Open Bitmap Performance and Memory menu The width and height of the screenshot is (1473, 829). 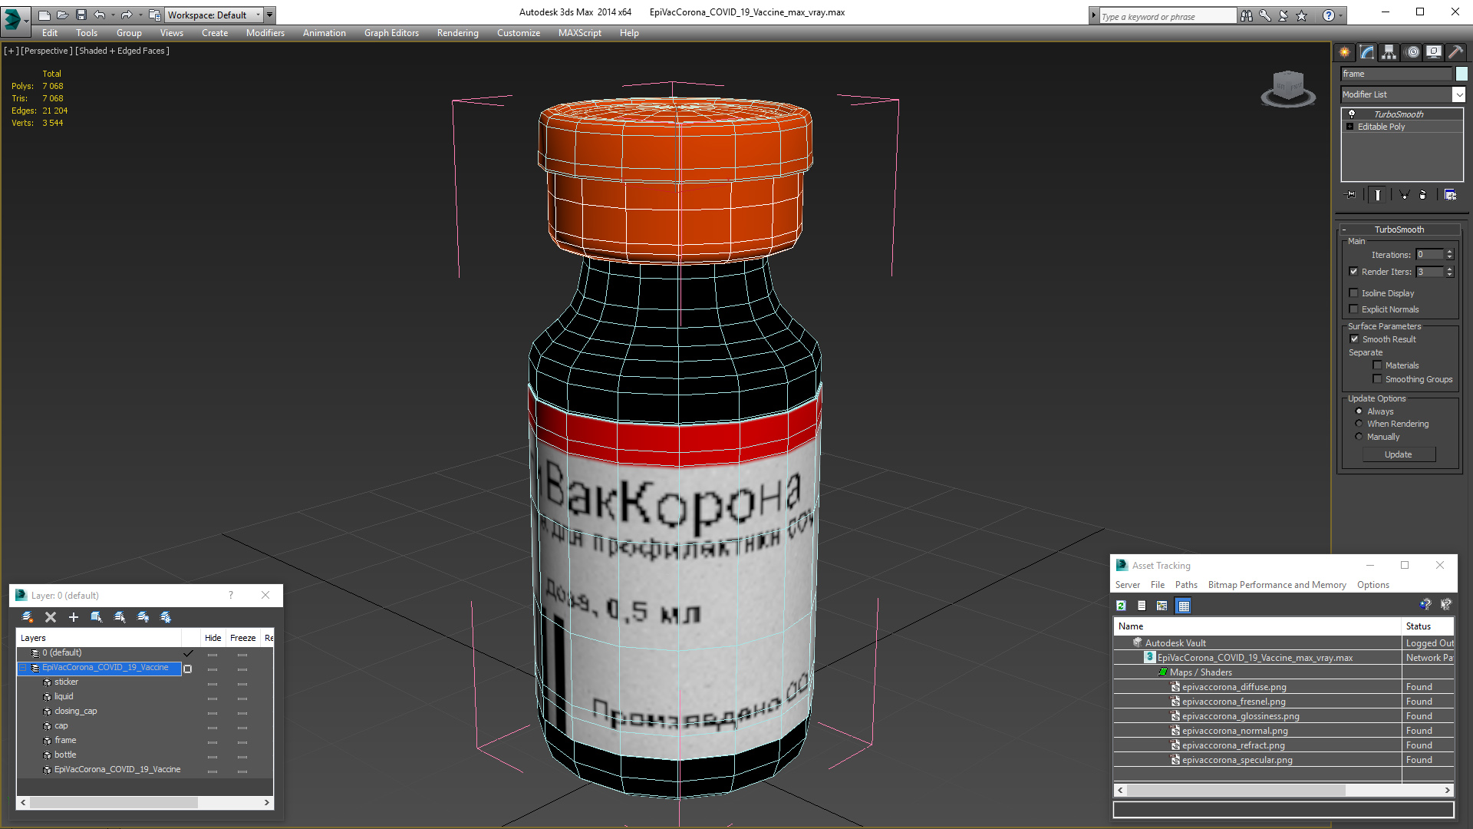point(1277,585)
